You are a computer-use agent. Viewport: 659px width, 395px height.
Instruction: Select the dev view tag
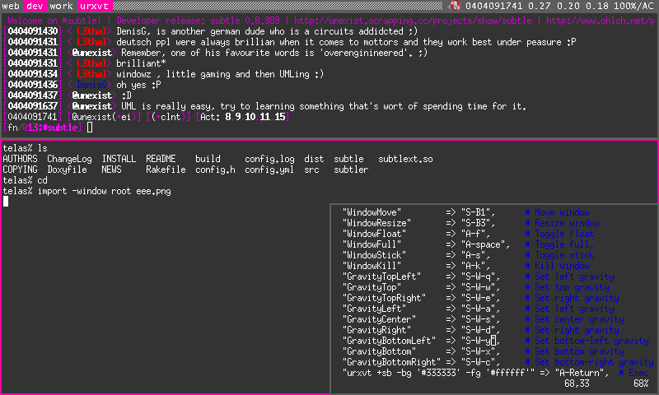[35, 6]
